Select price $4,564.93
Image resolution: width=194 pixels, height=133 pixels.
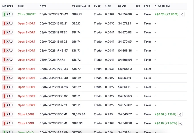[x=125, y=69]
